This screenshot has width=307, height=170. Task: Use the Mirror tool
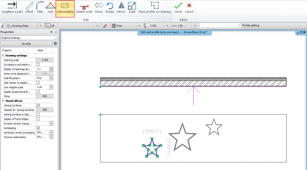(x=121, y=8)
